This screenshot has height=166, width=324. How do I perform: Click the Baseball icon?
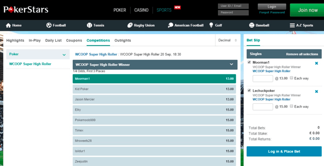point(251,25)
